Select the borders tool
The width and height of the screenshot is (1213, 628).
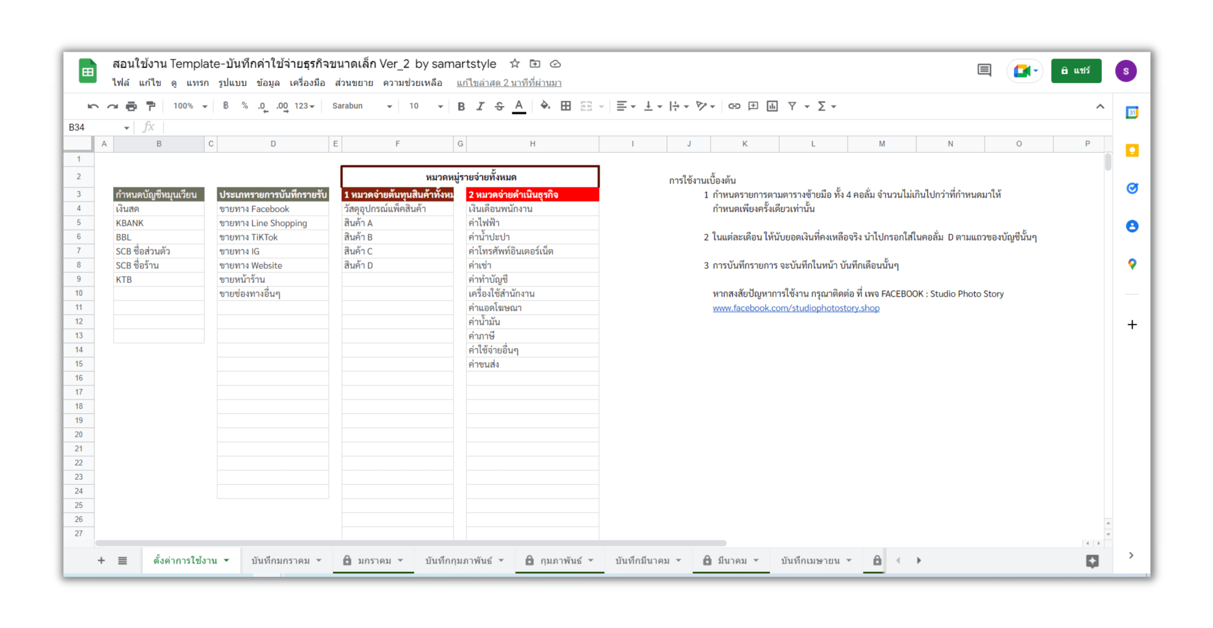tap(565, 106)
